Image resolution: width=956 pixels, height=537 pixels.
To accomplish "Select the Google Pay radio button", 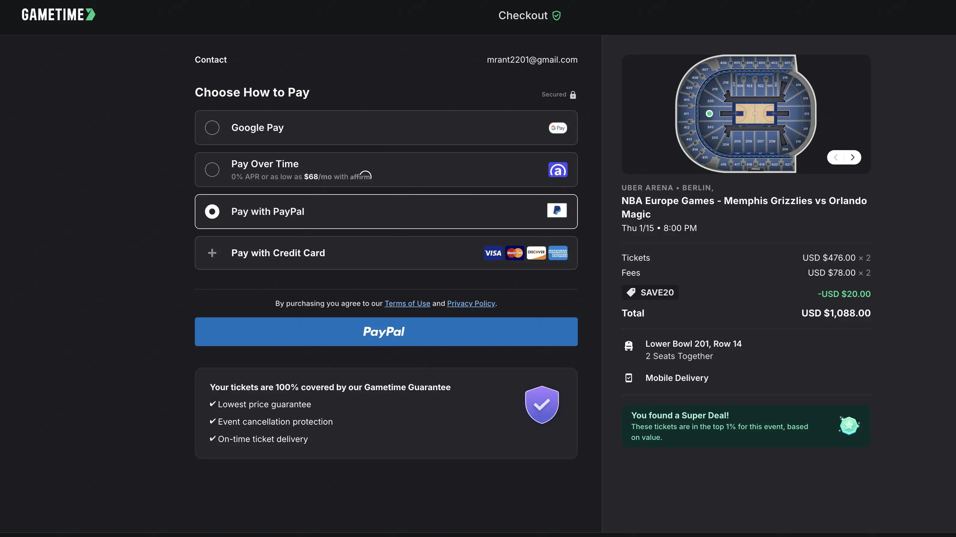I will (212, 128).
